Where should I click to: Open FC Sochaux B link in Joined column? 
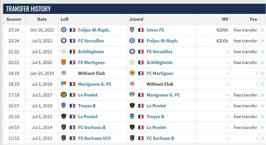[x=160, y=138]
